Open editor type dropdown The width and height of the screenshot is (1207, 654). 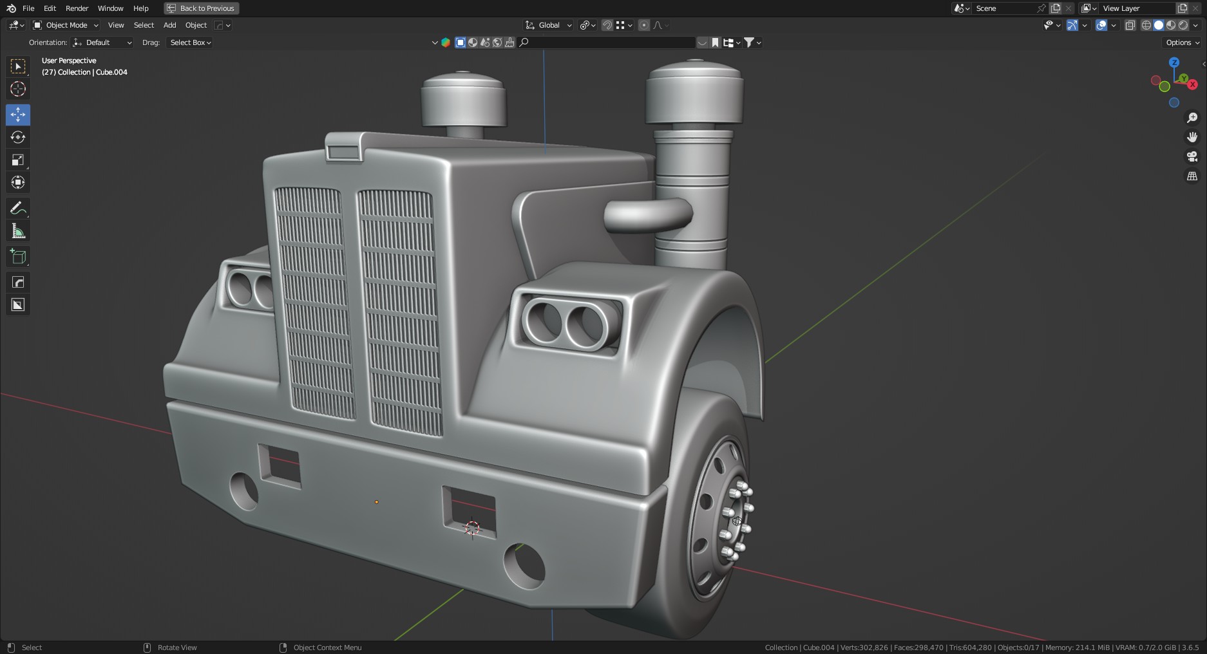[16, 25]
